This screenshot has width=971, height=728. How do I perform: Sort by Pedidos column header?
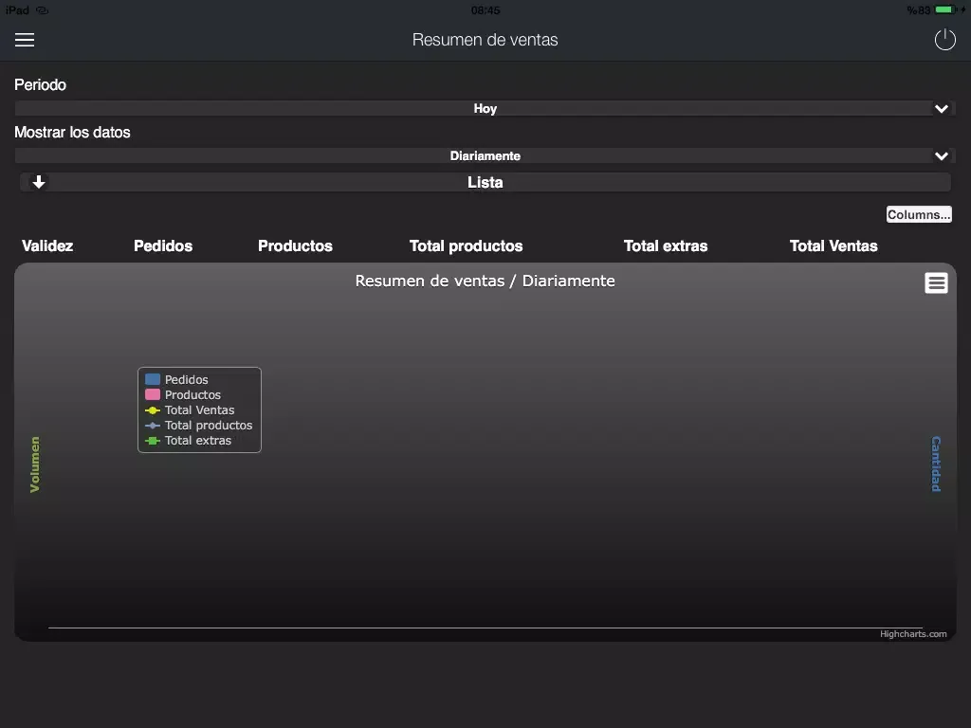click(x=163, y=246)
